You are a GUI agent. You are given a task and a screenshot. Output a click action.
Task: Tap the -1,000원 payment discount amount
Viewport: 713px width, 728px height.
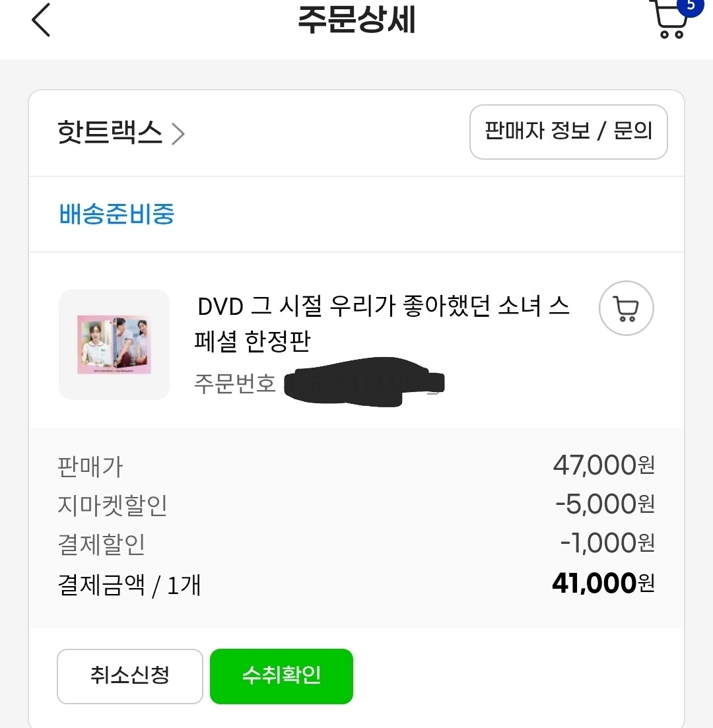607,544
